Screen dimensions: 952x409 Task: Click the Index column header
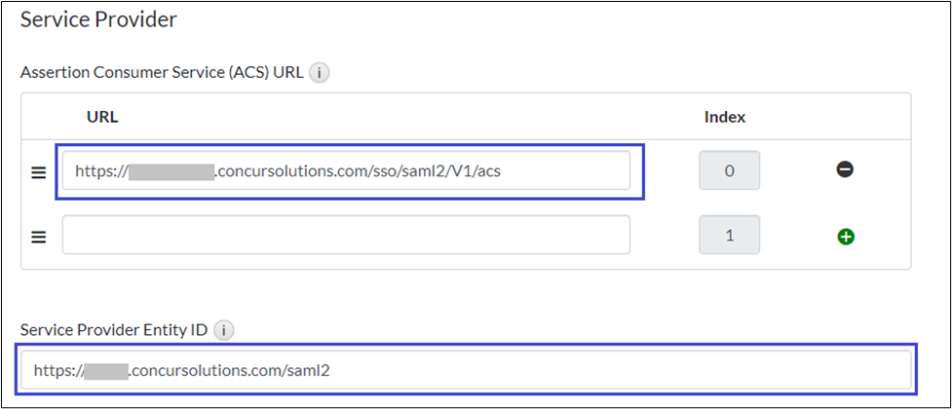(x=724, y=117)
